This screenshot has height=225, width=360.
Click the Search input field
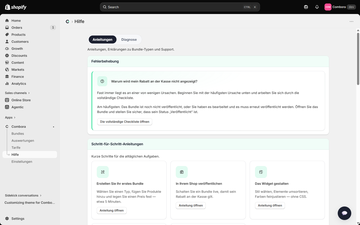(x=180, y=7)
